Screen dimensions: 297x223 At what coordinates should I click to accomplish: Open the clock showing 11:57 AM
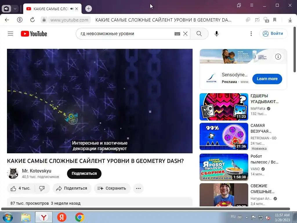pos(282,217)
